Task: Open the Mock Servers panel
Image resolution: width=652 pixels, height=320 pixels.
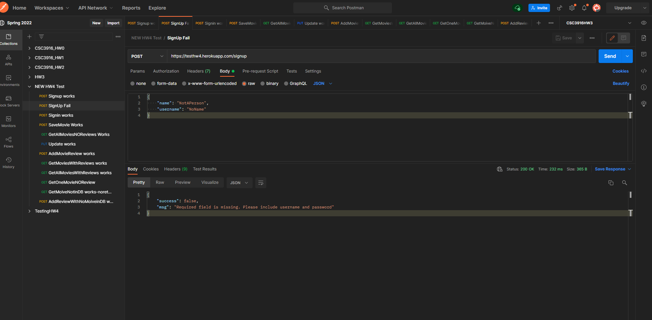Action: pyautogui.click(x=8, y=100)
